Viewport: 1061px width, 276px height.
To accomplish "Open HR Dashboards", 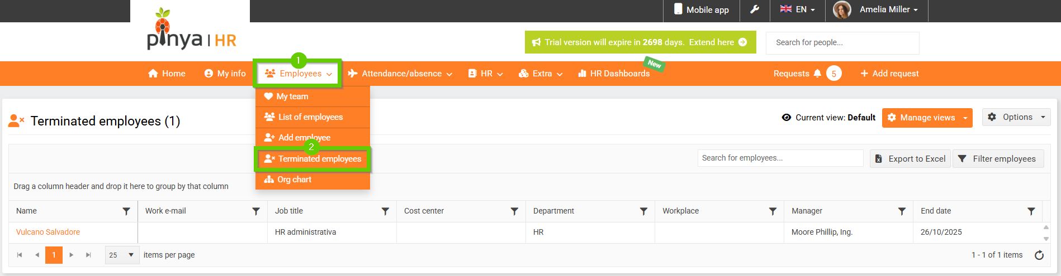I will pyautogui.click(x=614, y=74).
